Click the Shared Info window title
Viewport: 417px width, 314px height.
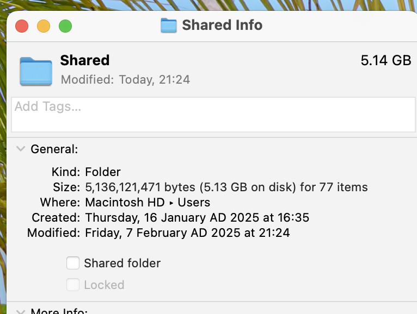pos(222,25)
